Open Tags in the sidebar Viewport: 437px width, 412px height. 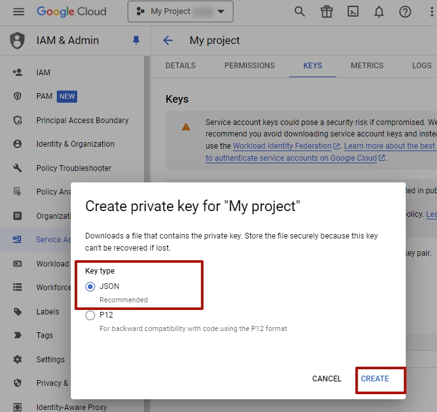(45, 335)
